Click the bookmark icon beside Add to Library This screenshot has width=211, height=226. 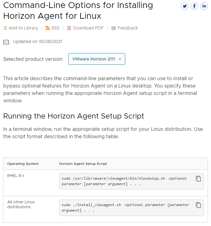[x=5, y=28]
